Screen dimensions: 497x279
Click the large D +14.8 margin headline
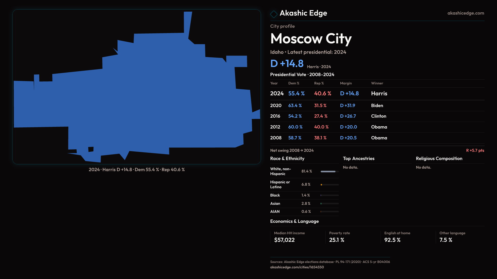[x=287, y=64]
